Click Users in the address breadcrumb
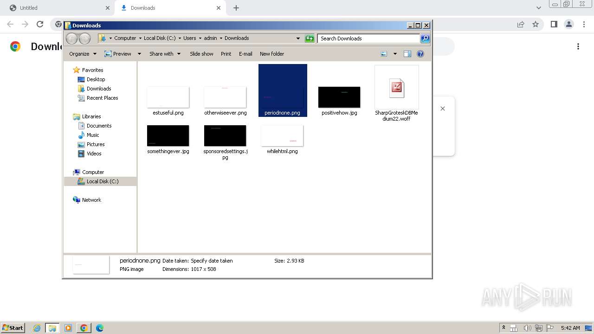 pos(189,39)
